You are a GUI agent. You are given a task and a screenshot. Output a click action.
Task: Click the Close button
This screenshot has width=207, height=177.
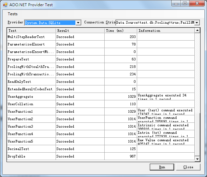point(188,167)
